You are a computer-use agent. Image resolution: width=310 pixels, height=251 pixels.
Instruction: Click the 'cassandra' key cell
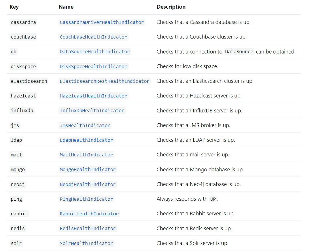[23, 22]
